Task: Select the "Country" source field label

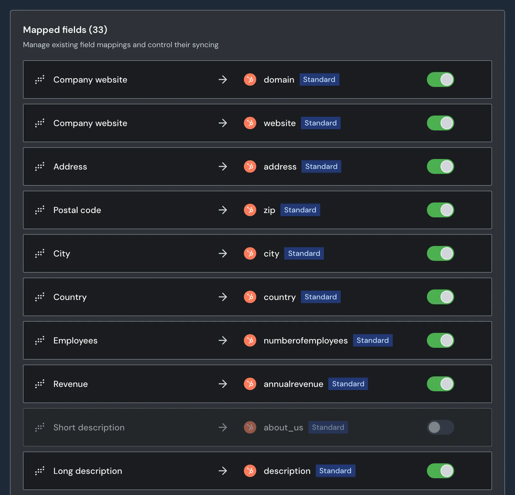Action: 70,297
